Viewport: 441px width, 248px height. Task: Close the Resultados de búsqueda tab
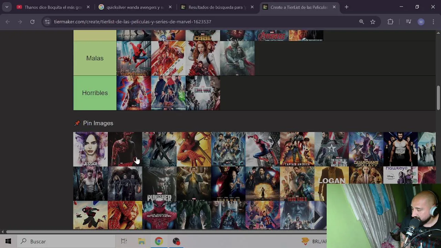click(x=252, y=7)
